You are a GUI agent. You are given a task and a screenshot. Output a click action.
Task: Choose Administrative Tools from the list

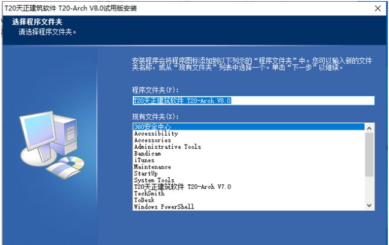point(249,147)
